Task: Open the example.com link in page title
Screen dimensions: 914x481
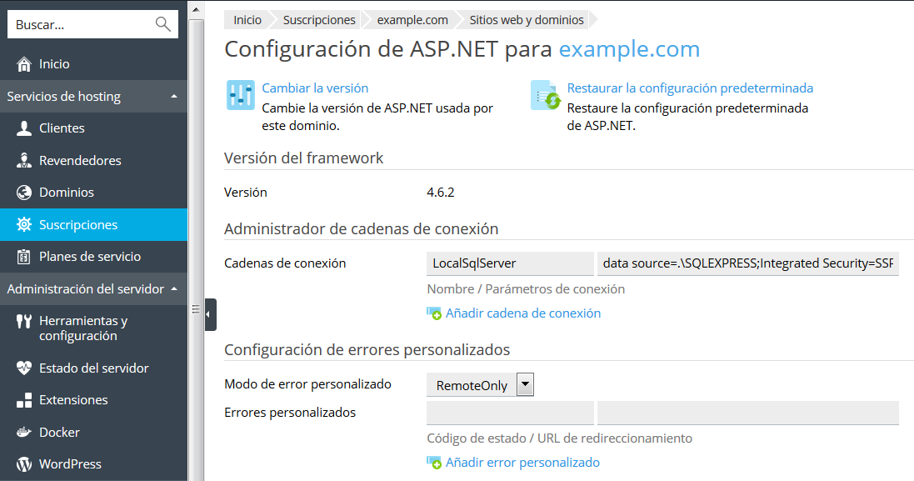Action: (629, 49)
